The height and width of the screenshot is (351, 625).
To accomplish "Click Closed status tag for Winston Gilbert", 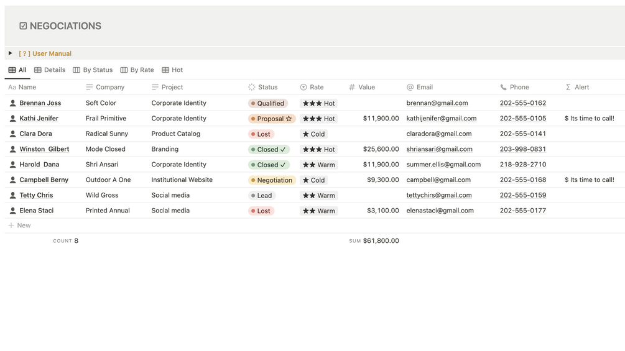I will [x=269, y=150].
